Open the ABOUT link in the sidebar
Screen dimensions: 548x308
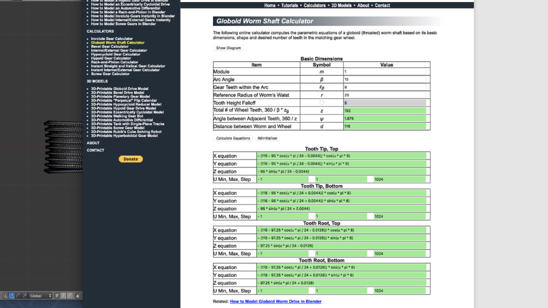[x=93, y=143]
